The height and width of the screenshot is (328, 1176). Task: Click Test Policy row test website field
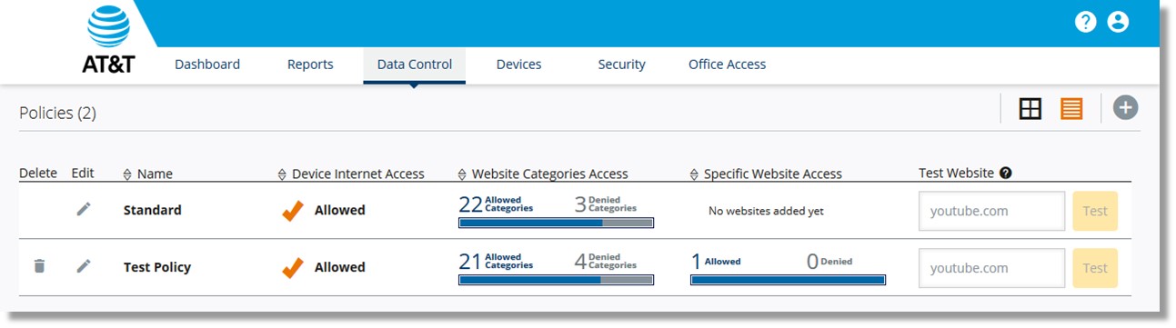991,268
